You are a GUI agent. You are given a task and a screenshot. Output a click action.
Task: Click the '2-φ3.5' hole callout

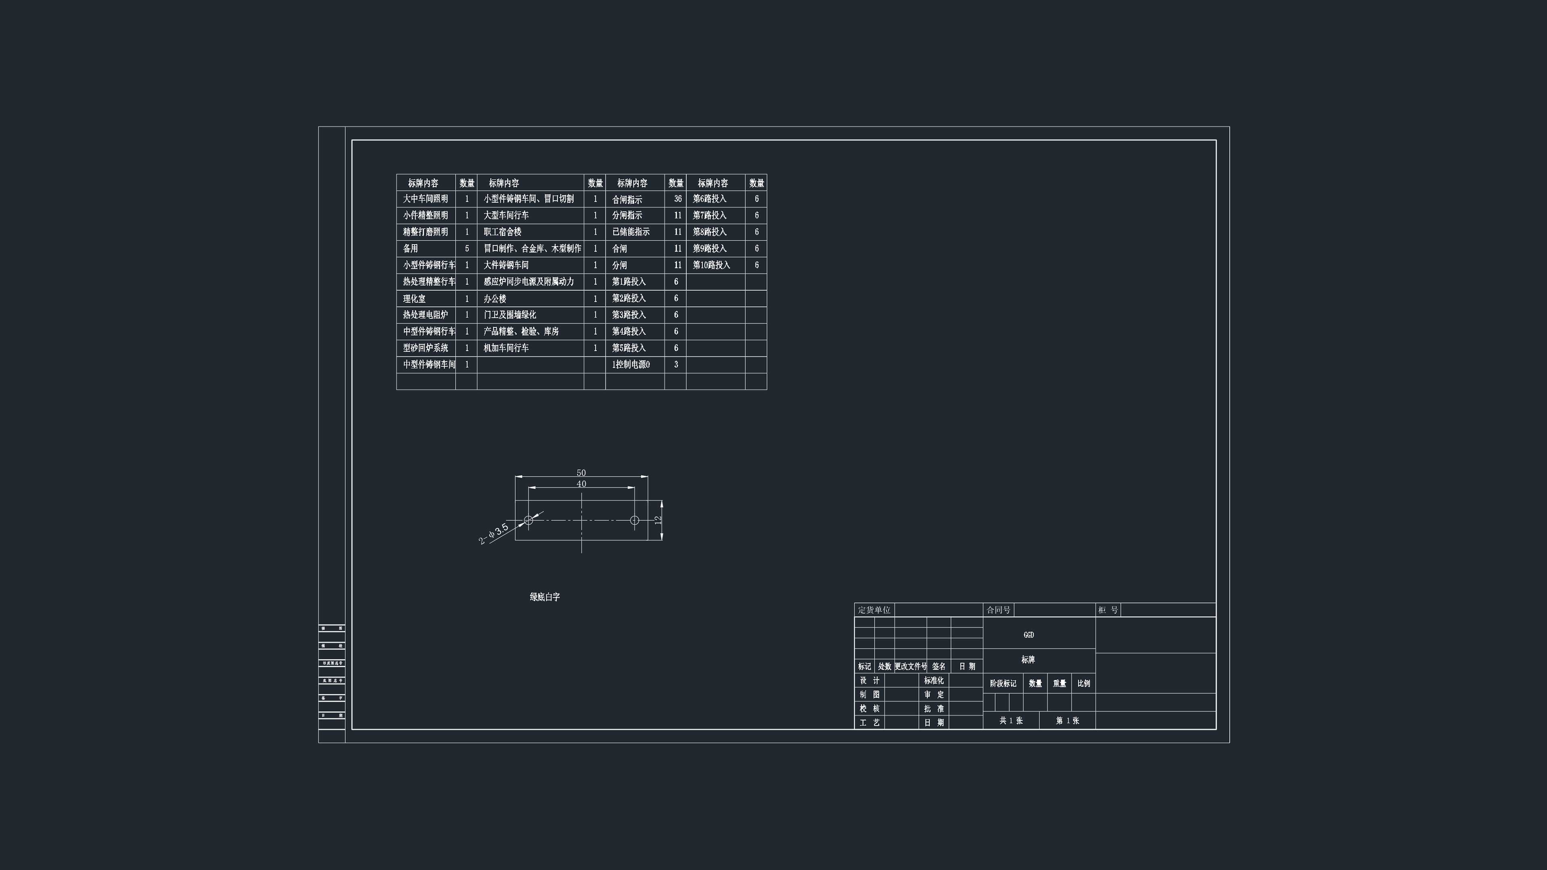(x=494, y=534)
